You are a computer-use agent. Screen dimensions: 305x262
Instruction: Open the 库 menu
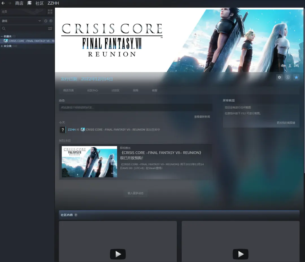(29, 3)
